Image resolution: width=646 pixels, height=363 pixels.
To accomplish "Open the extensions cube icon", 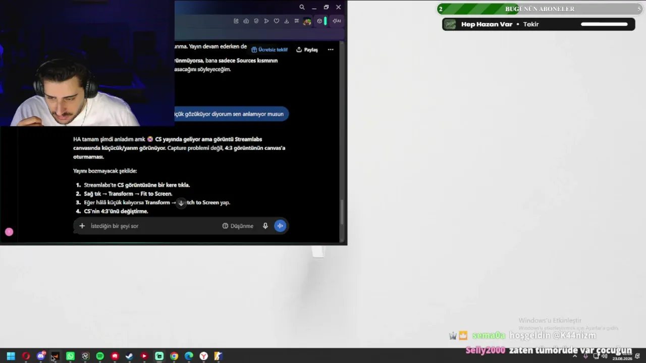I will tap(319, 21).
